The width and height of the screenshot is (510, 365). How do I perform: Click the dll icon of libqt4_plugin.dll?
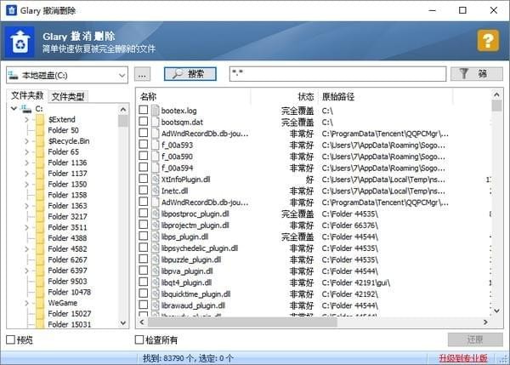tap(156, 282)
